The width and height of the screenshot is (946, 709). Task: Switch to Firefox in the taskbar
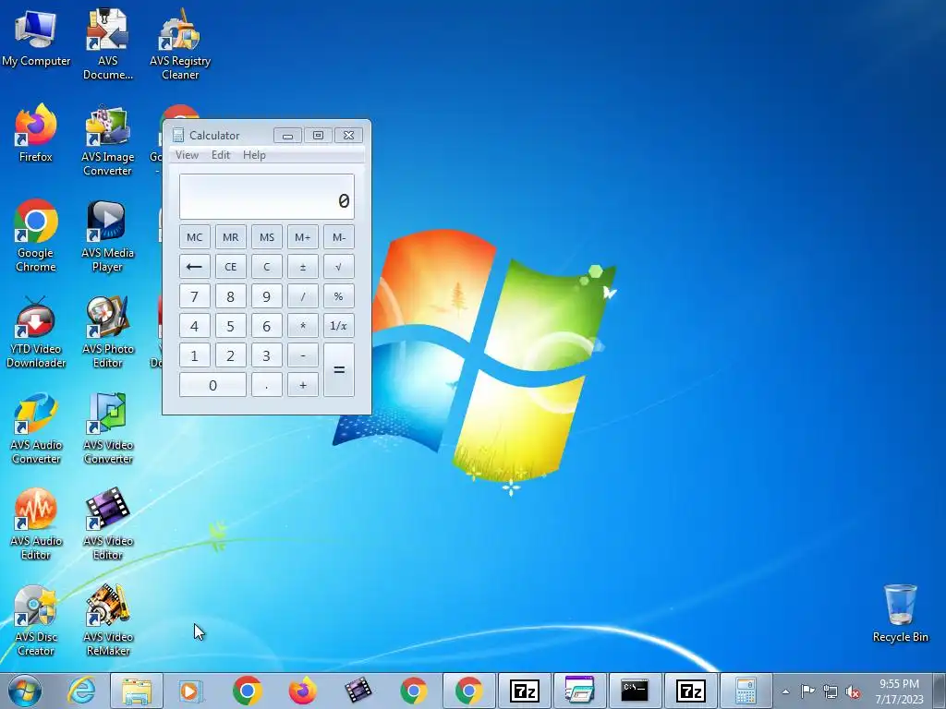coord(303,691)
